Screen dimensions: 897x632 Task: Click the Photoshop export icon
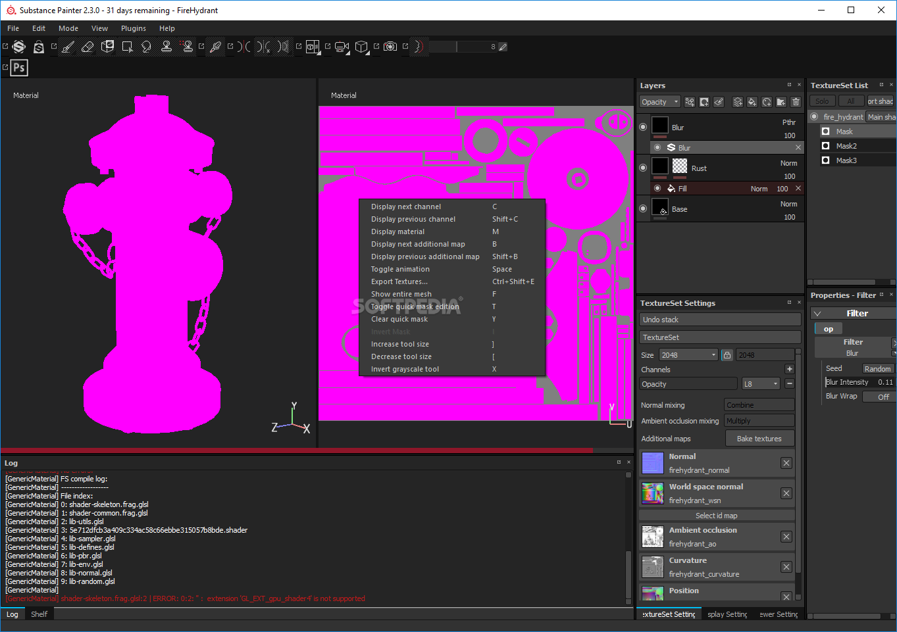19,67
